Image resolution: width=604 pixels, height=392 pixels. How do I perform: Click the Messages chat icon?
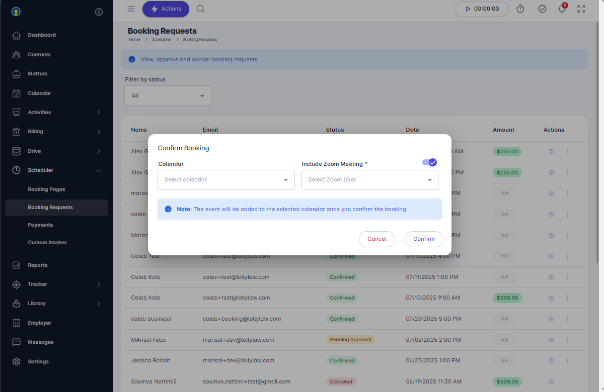click(17, 342)
